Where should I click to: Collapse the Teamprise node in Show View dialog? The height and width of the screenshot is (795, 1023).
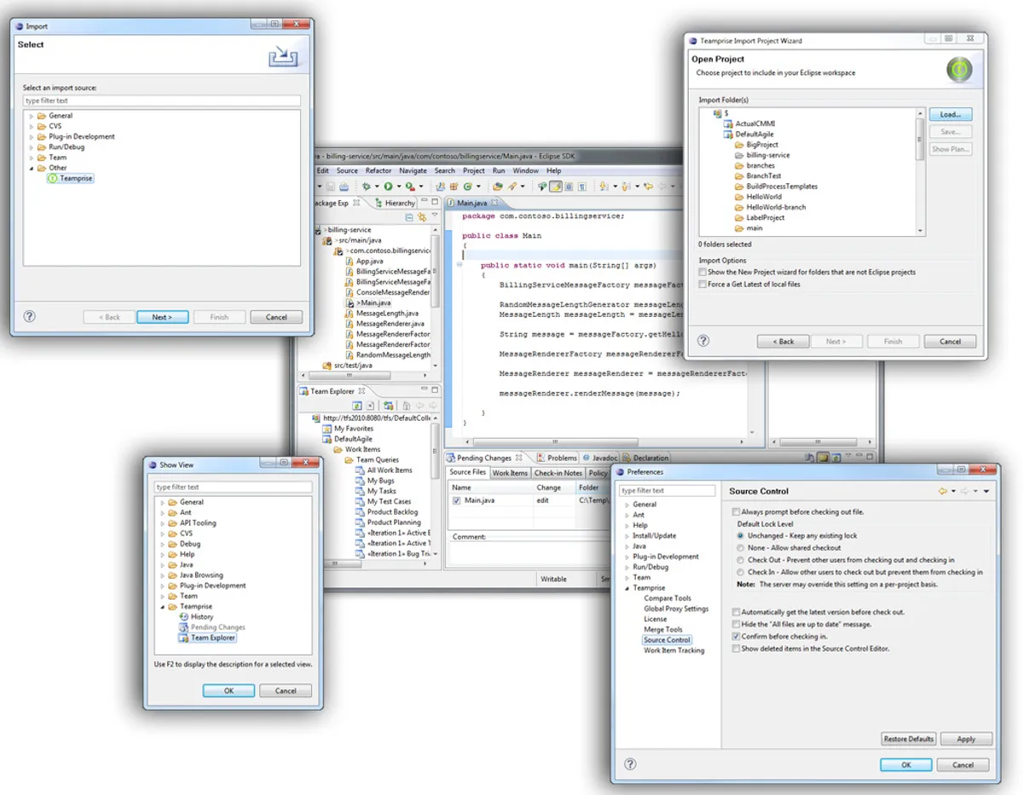click(x=162, y=606)
